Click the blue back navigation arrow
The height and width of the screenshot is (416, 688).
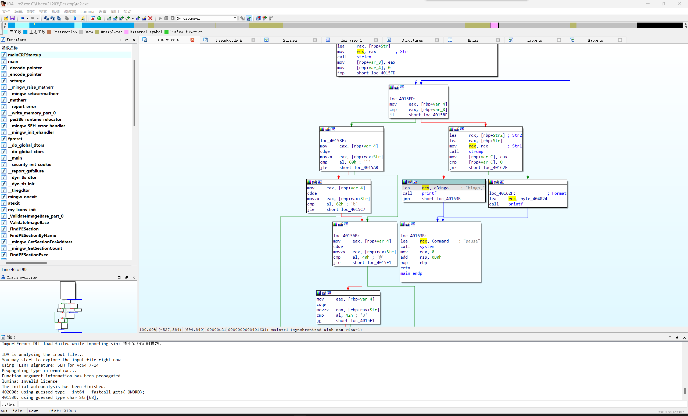pos(22,18)
